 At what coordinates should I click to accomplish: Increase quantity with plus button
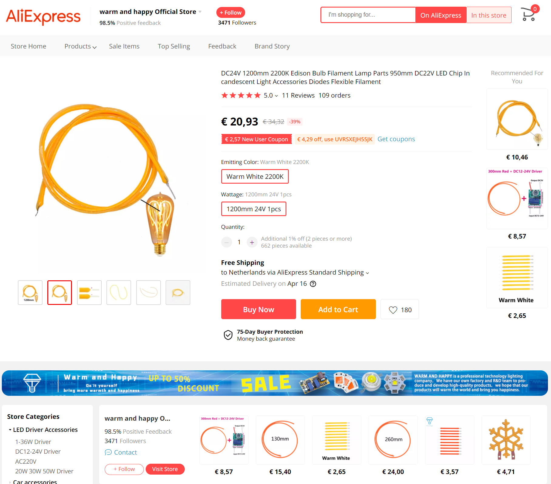pyautogui.click(x=252, y=242)
